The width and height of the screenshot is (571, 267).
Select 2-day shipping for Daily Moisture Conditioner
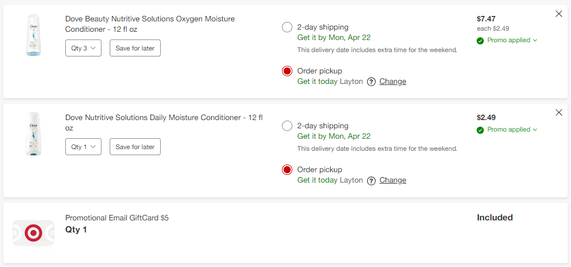tap(287, 126)
